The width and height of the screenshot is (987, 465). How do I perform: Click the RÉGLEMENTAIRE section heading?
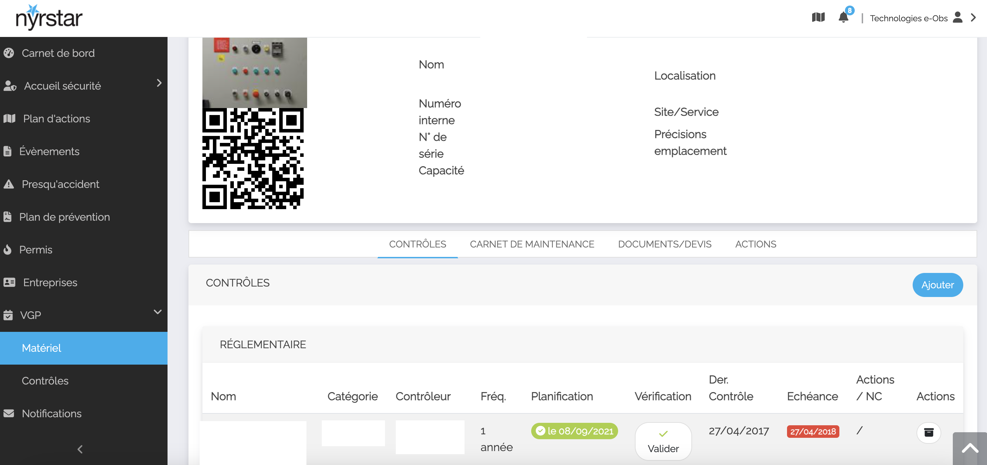tap(263, 344)
